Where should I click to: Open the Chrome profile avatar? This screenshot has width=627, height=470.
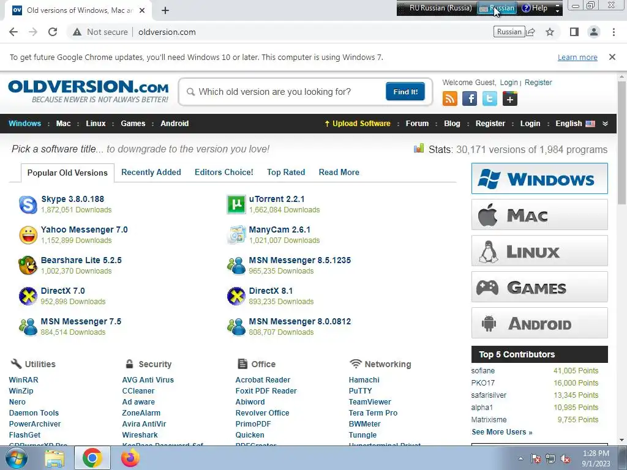pos(594,32)
